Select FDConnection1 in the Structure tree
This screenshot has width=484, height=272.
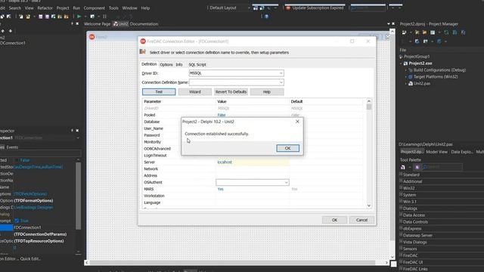coord(13,43)
